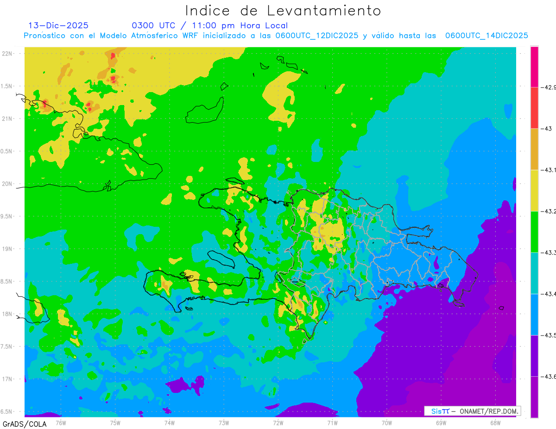Screen dimensions: 556x429
Task: Click the cut-off latitude label "6.5N"
Action: coord(7,411)
